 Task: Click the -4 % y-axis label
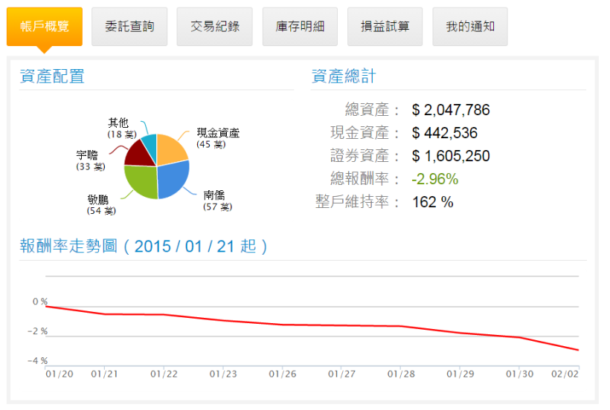(x=38, y=361)
